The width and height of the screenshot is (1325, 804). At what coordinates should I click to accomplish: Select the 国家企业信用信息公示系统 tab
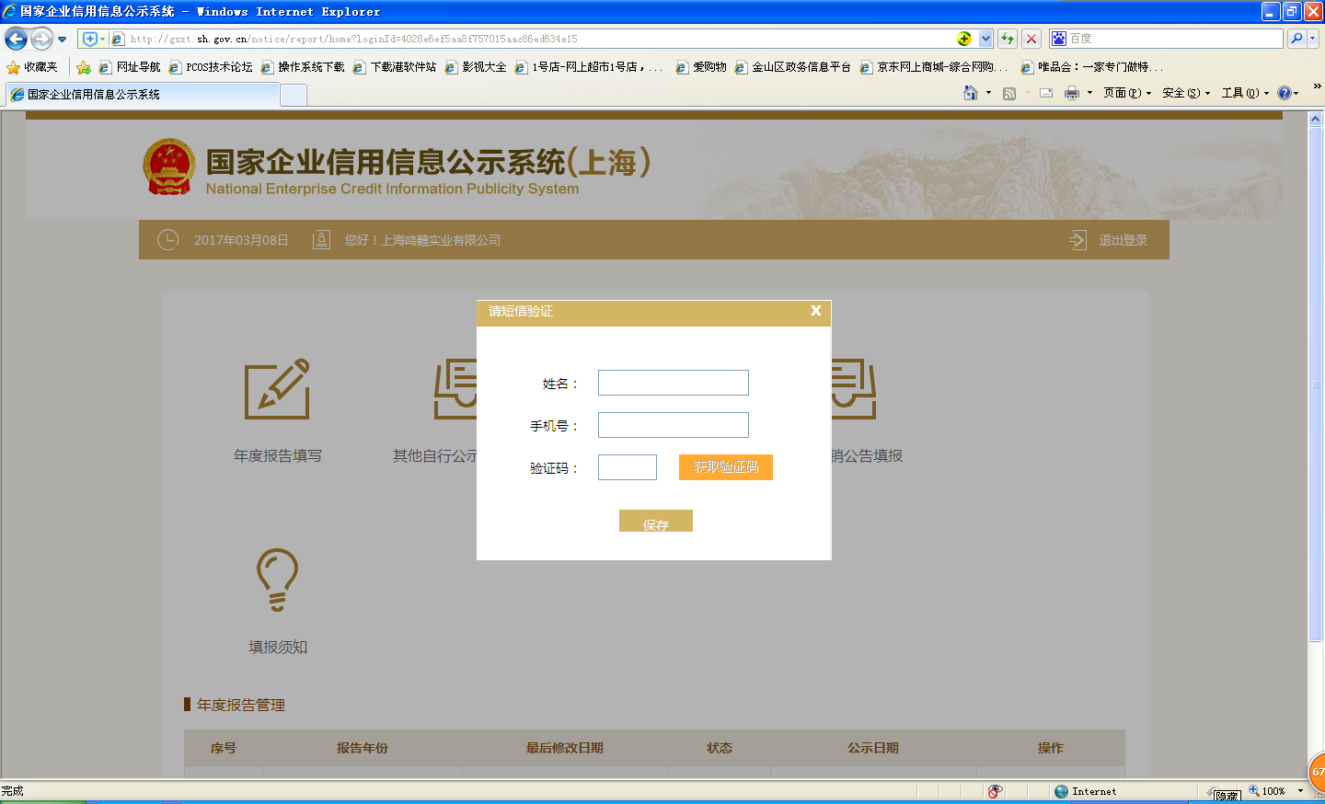143,95
